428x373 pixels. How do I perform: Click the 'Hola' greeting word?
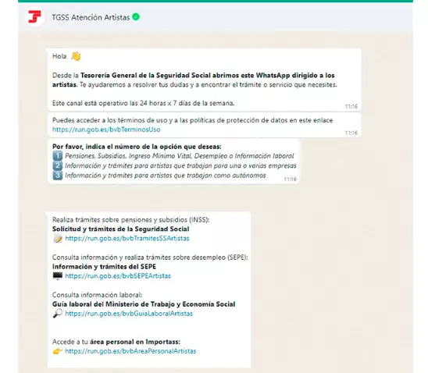(x=59, y=56)
